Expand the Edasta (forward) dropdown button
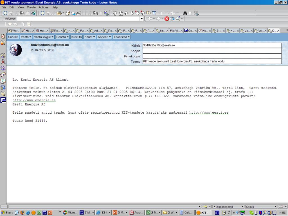This screenshot has height=216, width=288. tap(62, 37)
